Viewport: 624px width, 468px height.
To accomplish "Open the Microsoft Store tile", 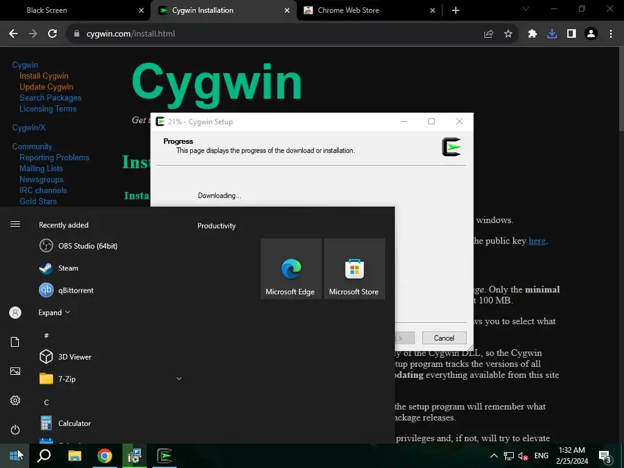I will point(355,269).
